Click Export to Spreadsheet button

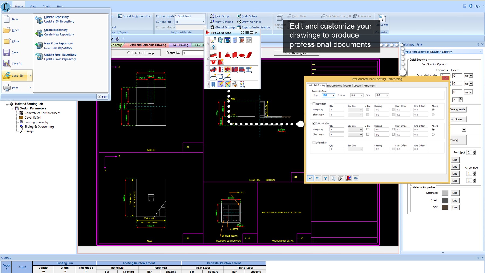[135, 16]
